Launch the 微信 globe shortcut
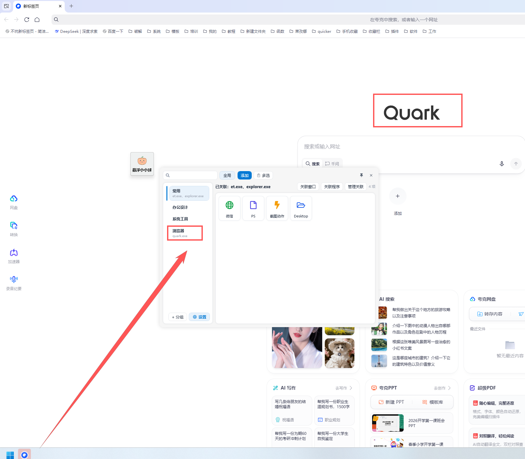The height and width of the screenshot is (459, 525). click(229, 208)
